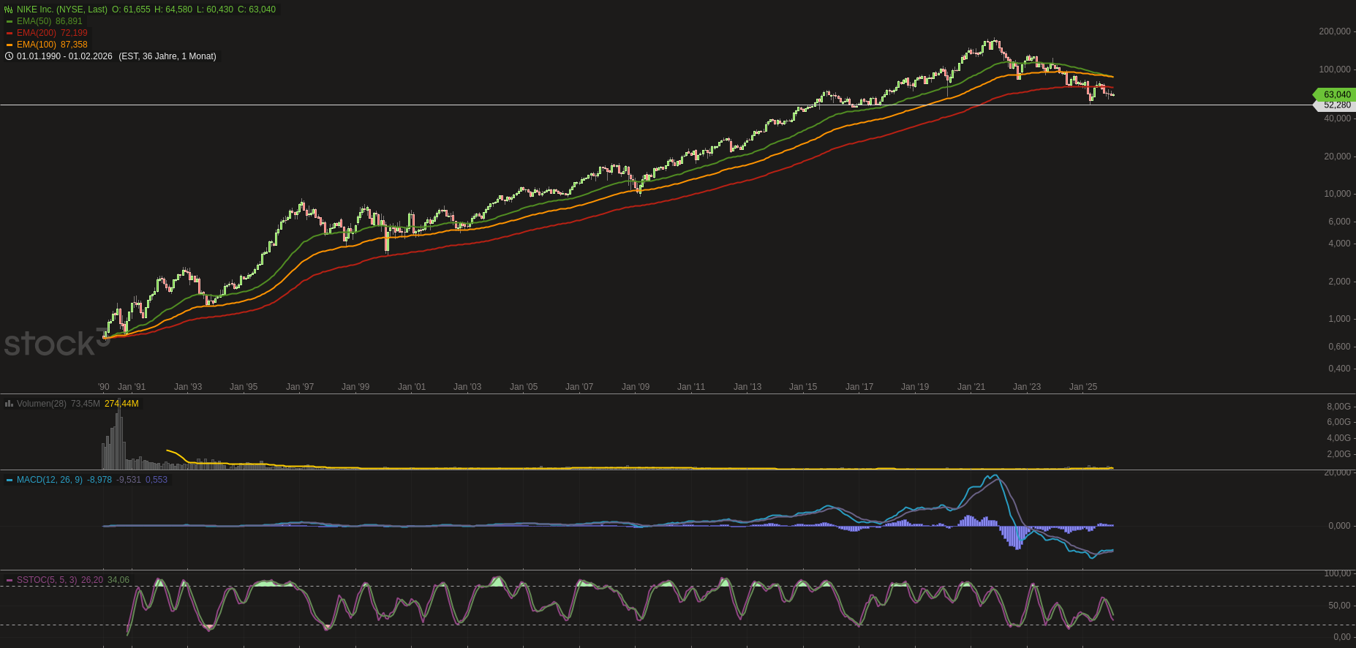This screenshot has width=1356, height=648.
Task: Click the clock icon next to date range
Action: [x=9, y=56]
